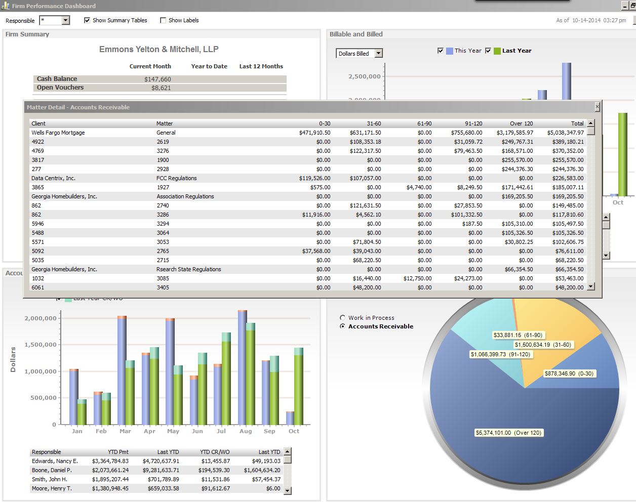Click the Responsible table scrollbar thumb
This screenshot has height=502, width=636.
point(288,459)
